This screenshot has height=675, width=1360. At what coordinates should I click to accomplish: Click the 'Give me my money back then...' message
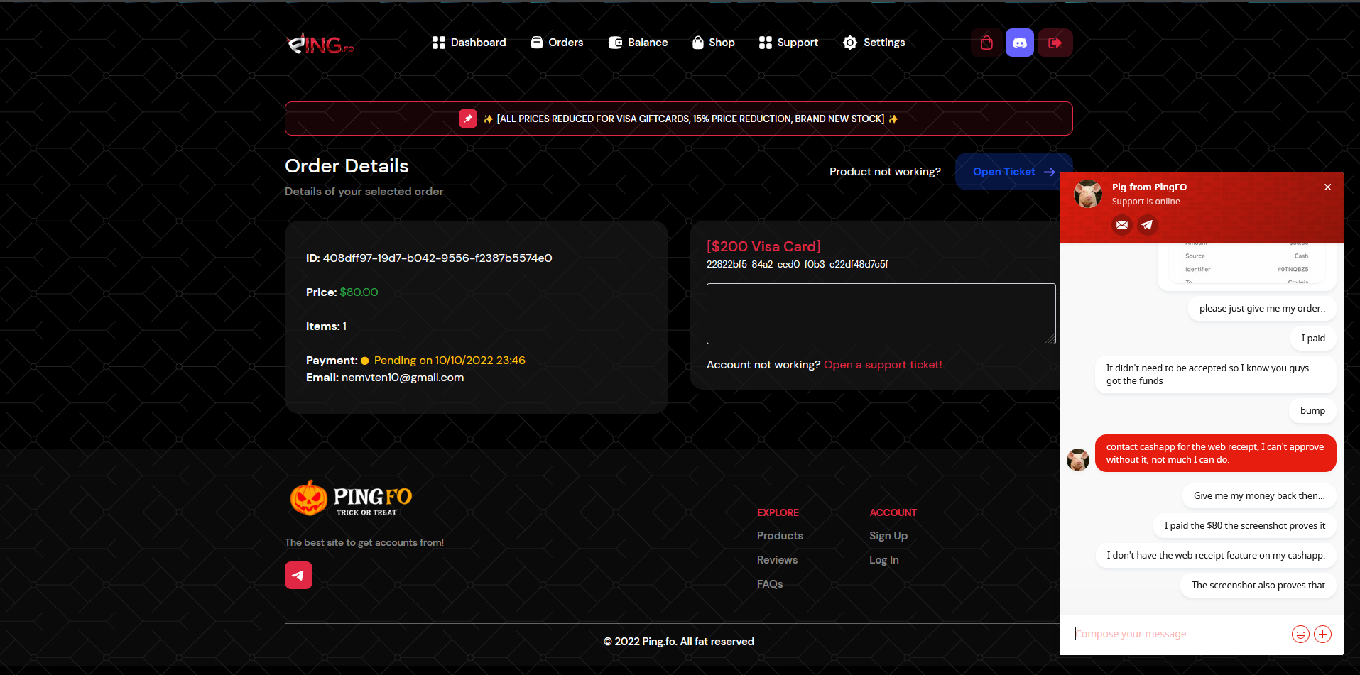point(1259,496)
